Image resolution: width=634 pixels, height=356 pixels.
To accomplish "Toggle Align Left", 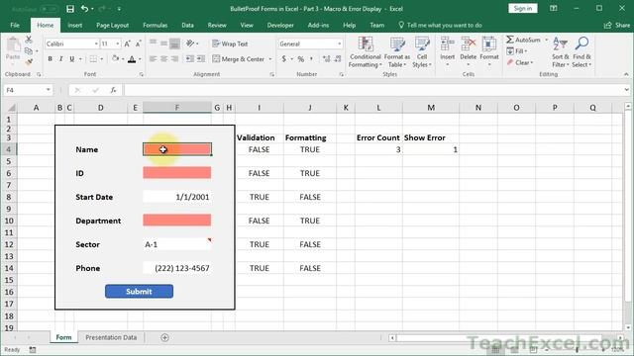I will tap(153, 59).
